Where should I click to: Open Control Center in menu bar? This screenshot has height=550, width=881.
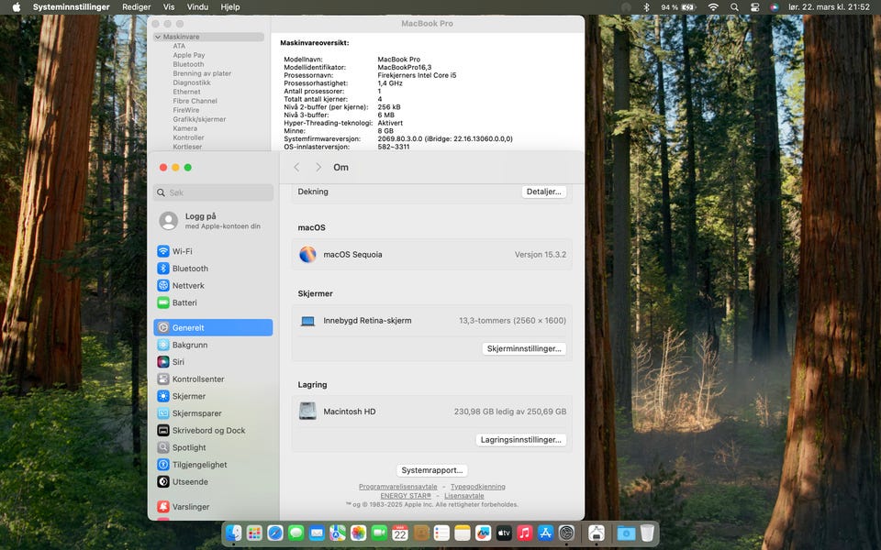[x=754, y=7]
